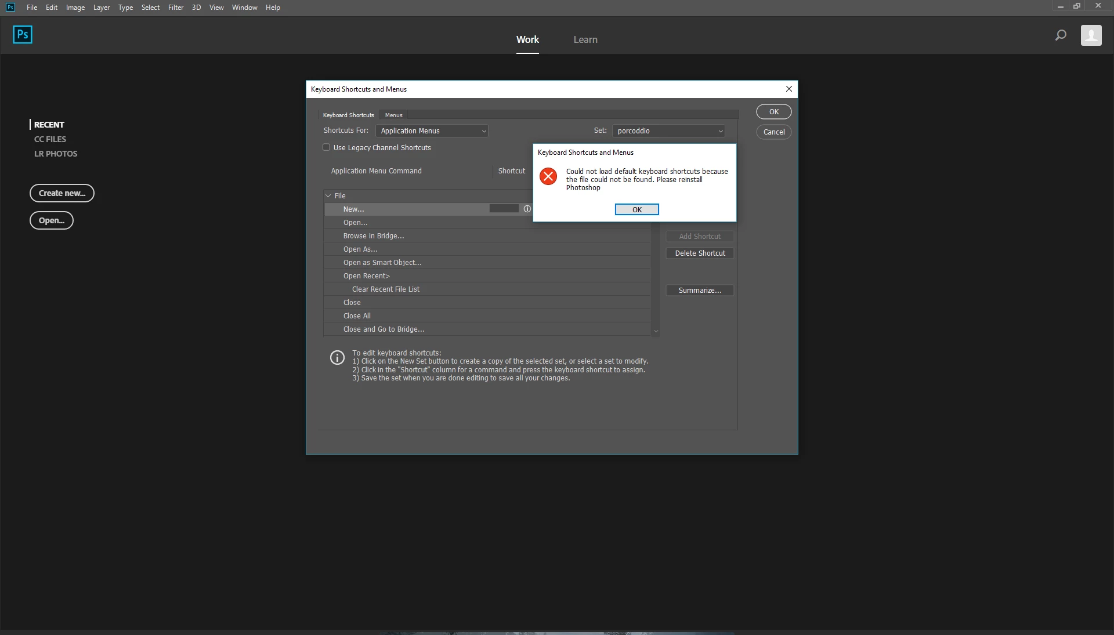The width and height of the screenshot is (1114, 635).
Task: Select the Open as Smart Object... row
Action: click(x=382, y=263)
